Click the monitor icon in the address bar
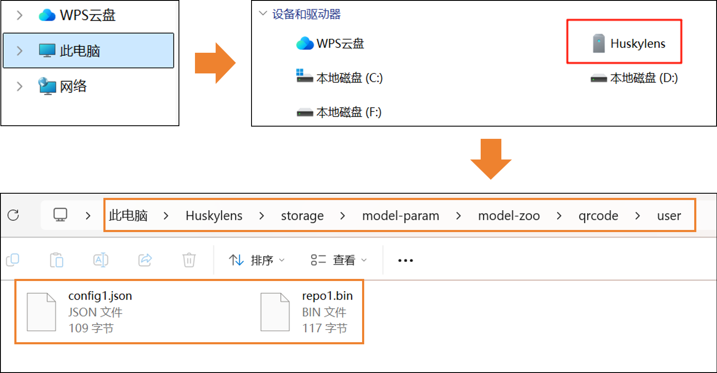Viewport: 717px width, 373px height. tap(60, 215)
